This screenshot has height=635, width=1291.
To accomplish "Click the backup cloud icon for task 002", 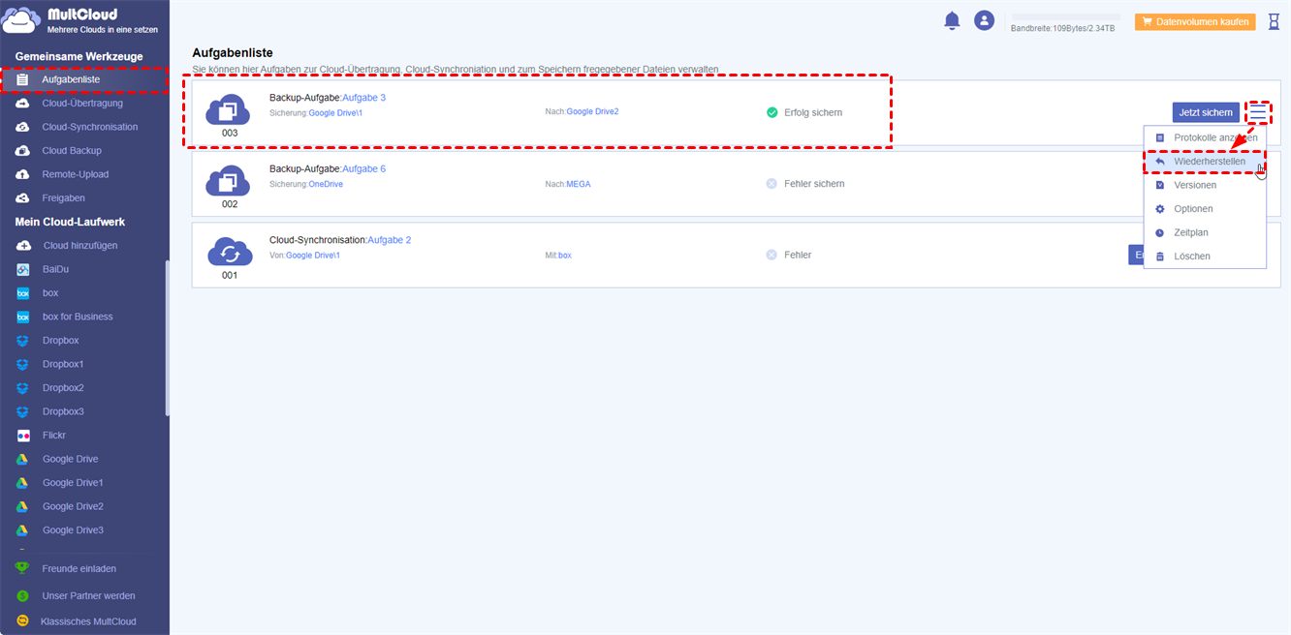I will tap(229, 180).
